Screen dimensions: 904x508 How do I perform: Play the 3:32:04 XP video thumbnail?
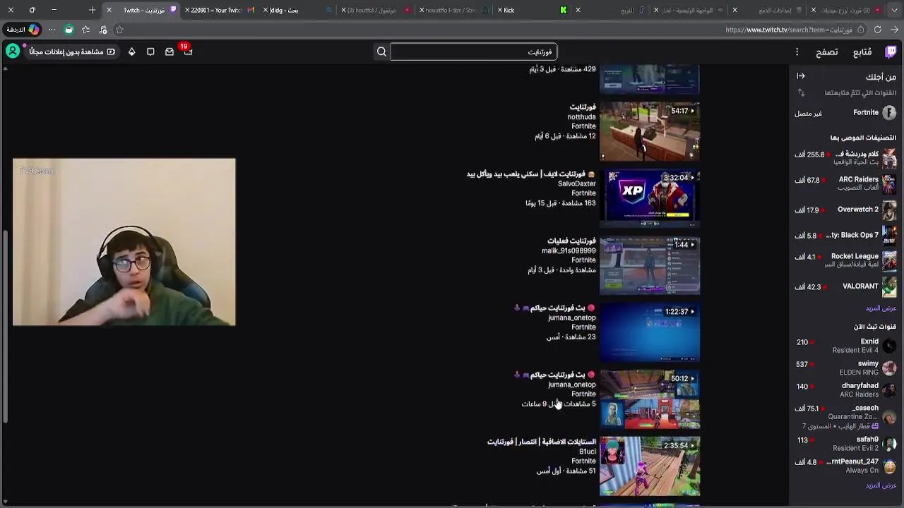[x=650, y=199]
